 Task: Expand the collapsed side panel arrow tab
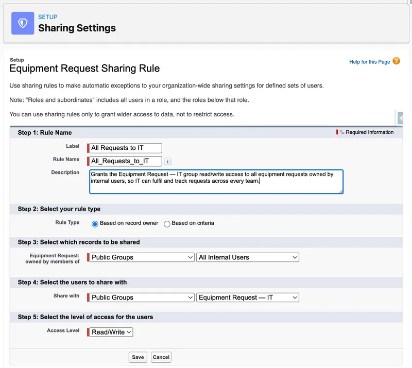point(400,118)
